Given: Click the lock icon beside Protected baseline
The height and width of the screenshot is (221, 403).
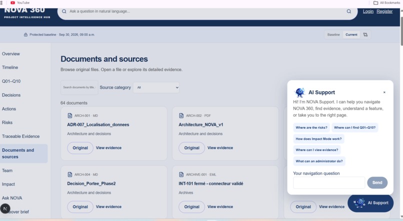Looking at the screenshot, I should [25, 34].
